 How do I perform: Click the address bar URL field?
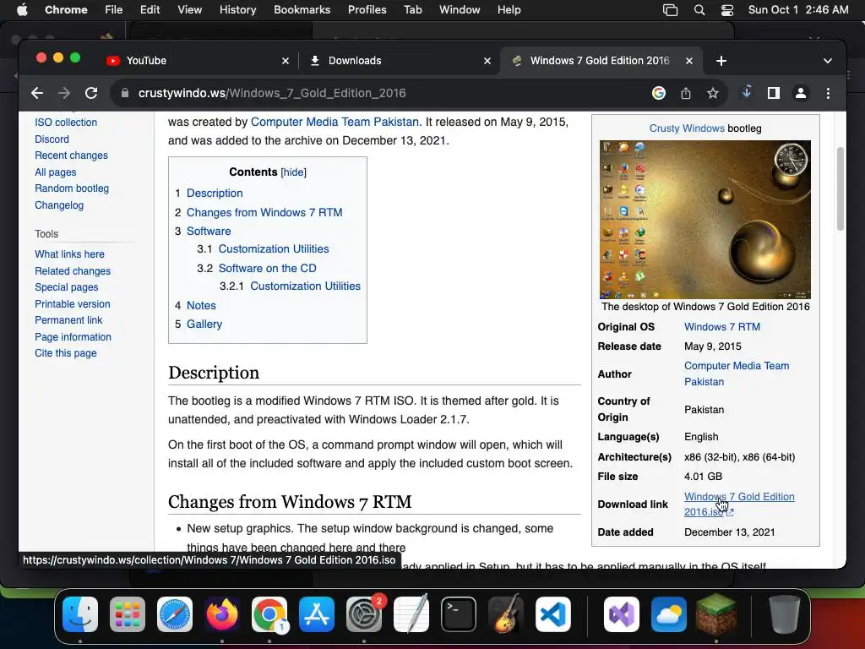tap(381, 93)
